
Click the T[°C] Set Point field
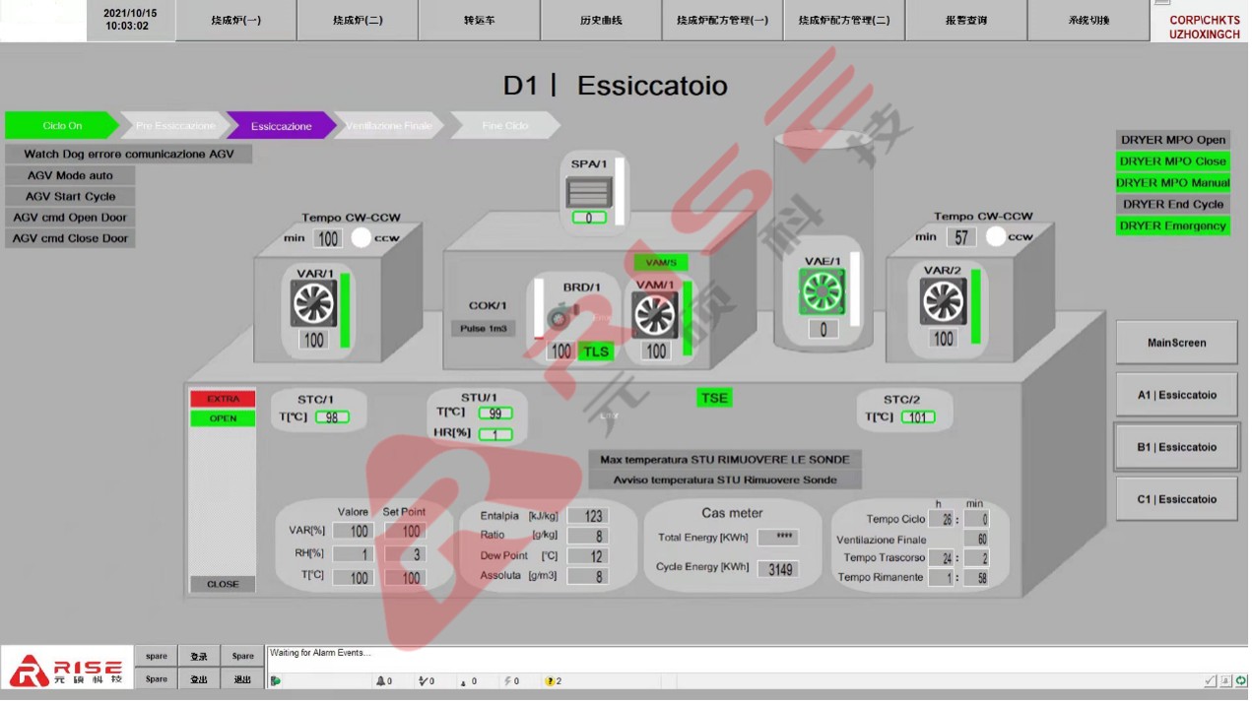(402, 578)
